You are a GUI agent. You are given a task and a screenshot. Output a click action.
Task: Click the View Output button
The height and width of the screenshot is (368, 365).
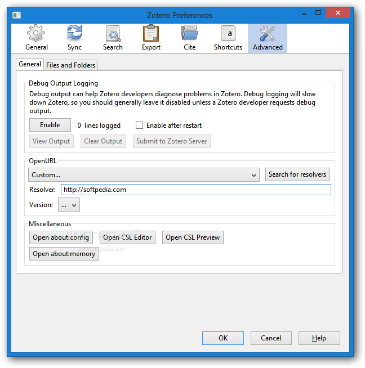click(x=51, y=141)
